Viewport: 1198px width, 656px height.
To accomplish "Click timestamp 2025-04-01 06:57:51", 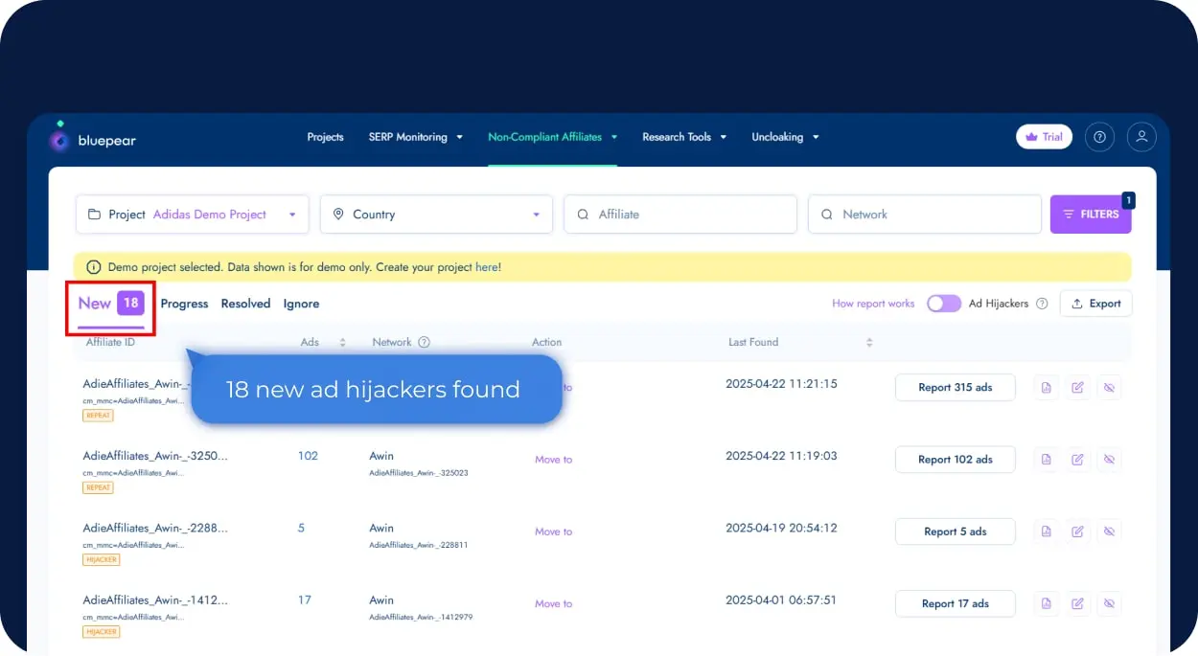I will tap(781, 600).
